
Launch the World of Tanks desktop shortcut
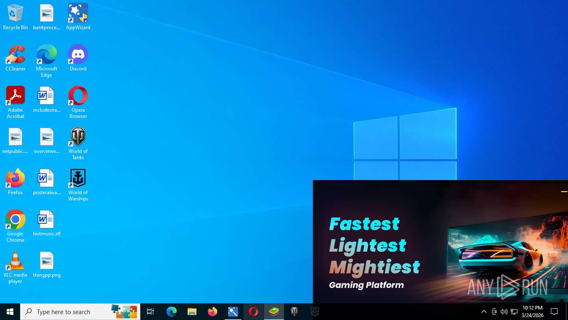78,144
